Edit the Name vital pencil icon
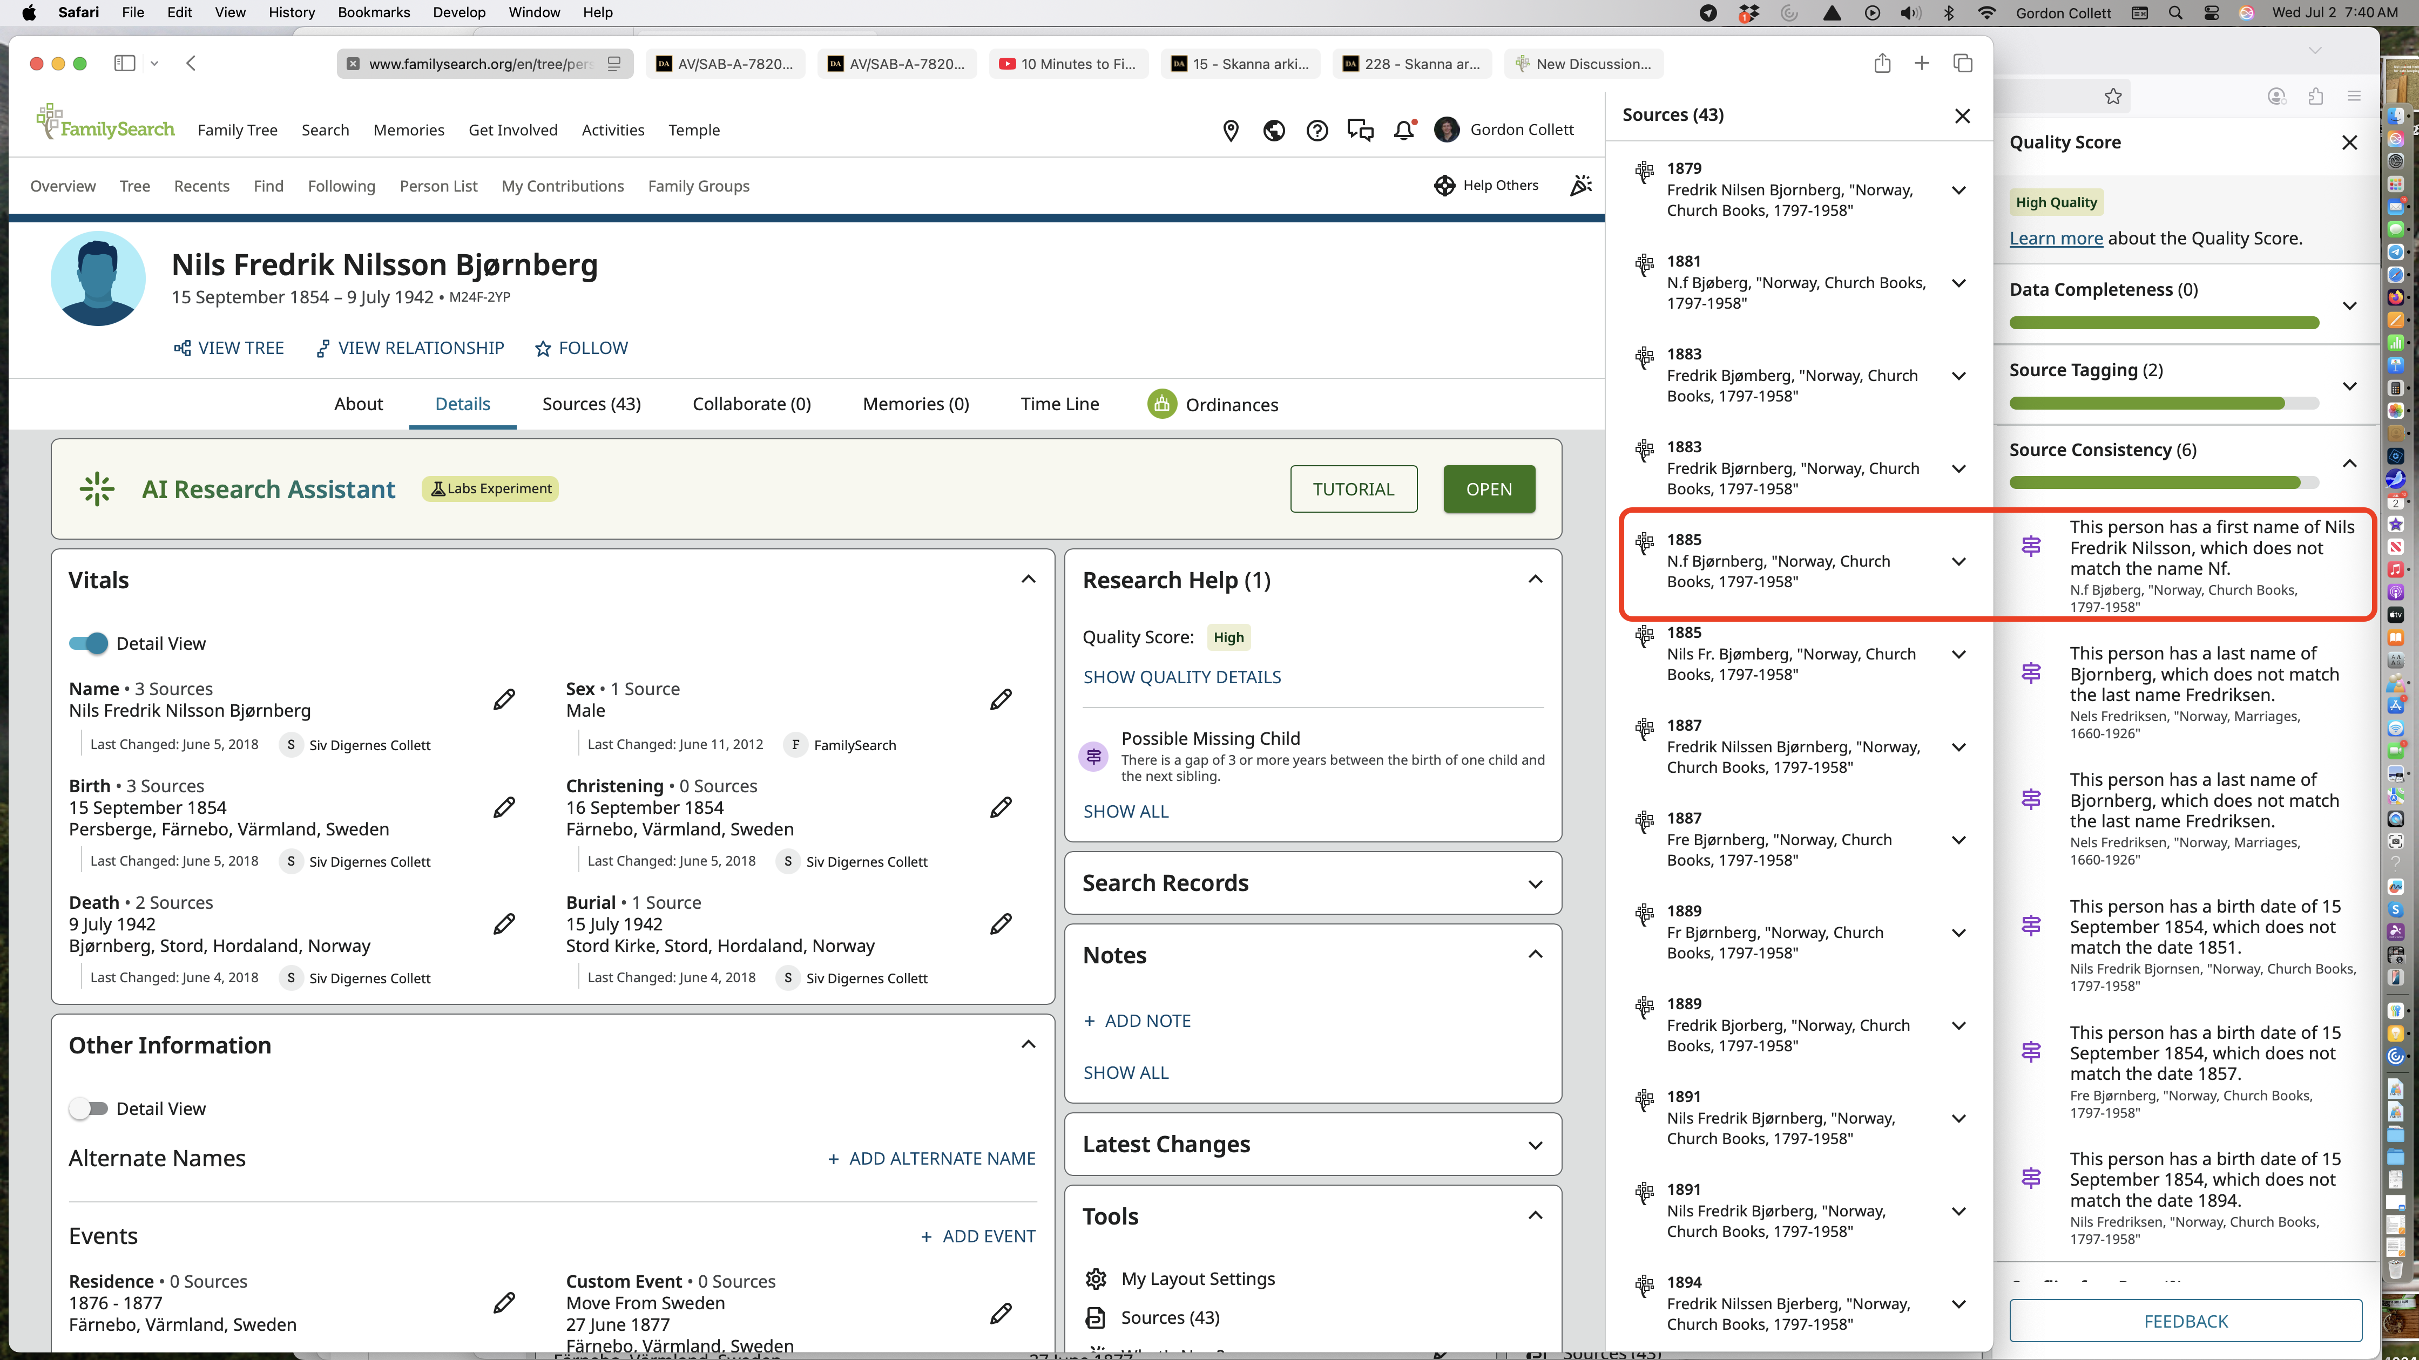 (x=504, y=699)
